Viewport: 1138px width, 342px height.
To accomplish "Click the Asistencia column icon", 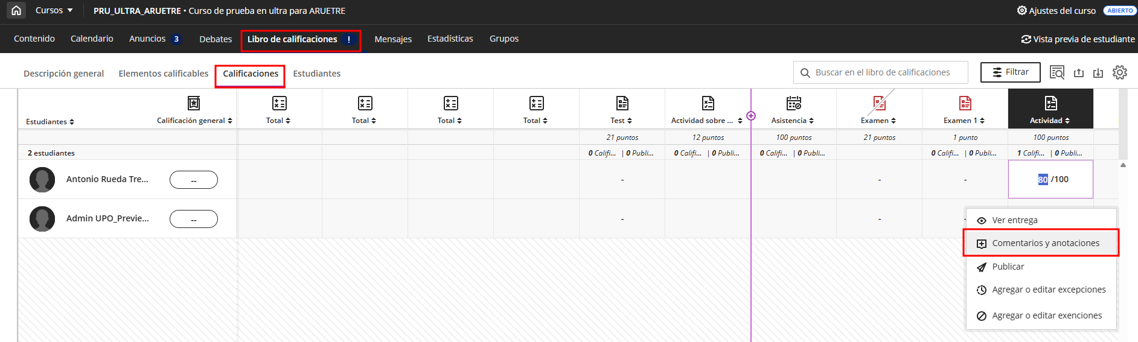I will pyautogui.click(x=793, y=103).
